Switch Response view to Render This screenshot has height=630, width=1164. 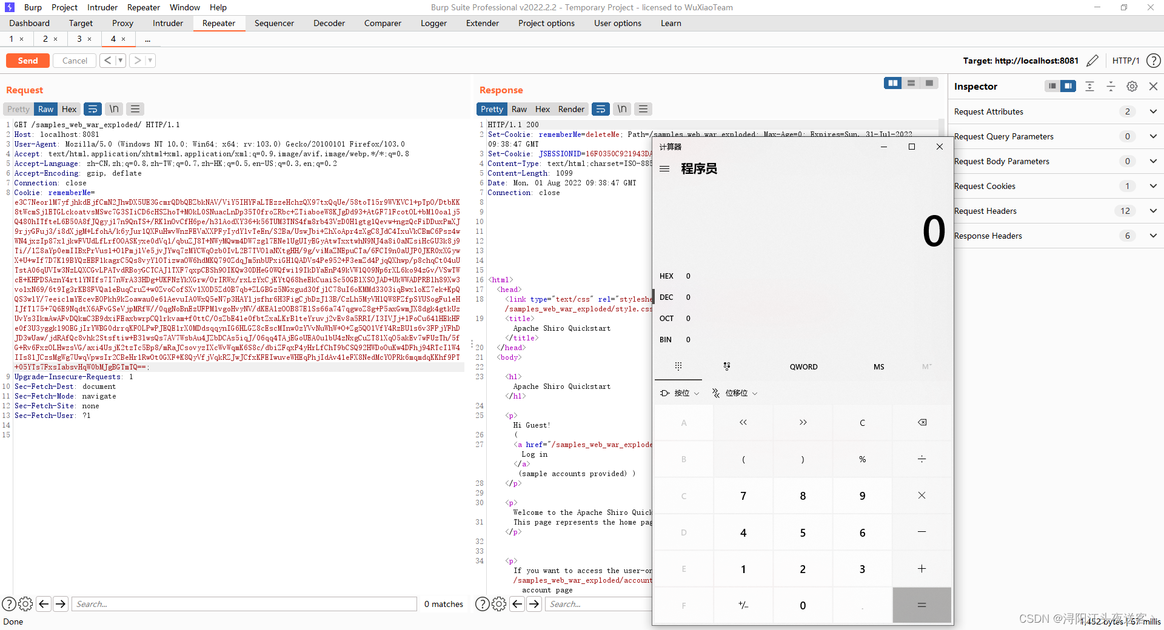(x=571, y=109)
